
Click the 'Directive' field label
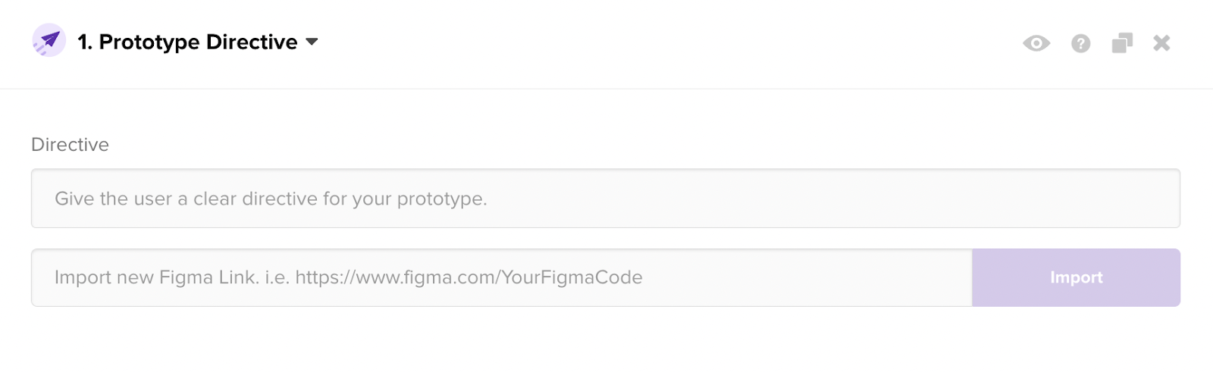click(70, 145)
